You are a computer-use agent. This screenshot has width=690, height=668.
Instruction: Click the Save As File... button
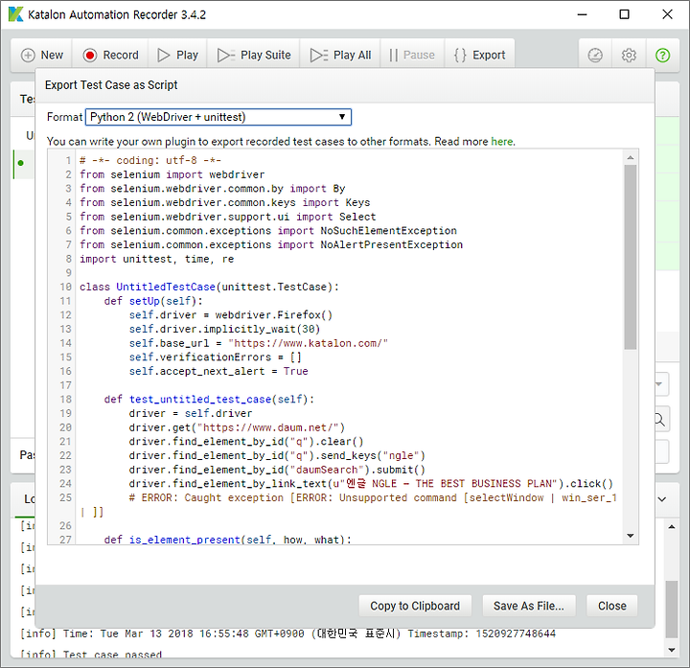click(x=529, y=606)
